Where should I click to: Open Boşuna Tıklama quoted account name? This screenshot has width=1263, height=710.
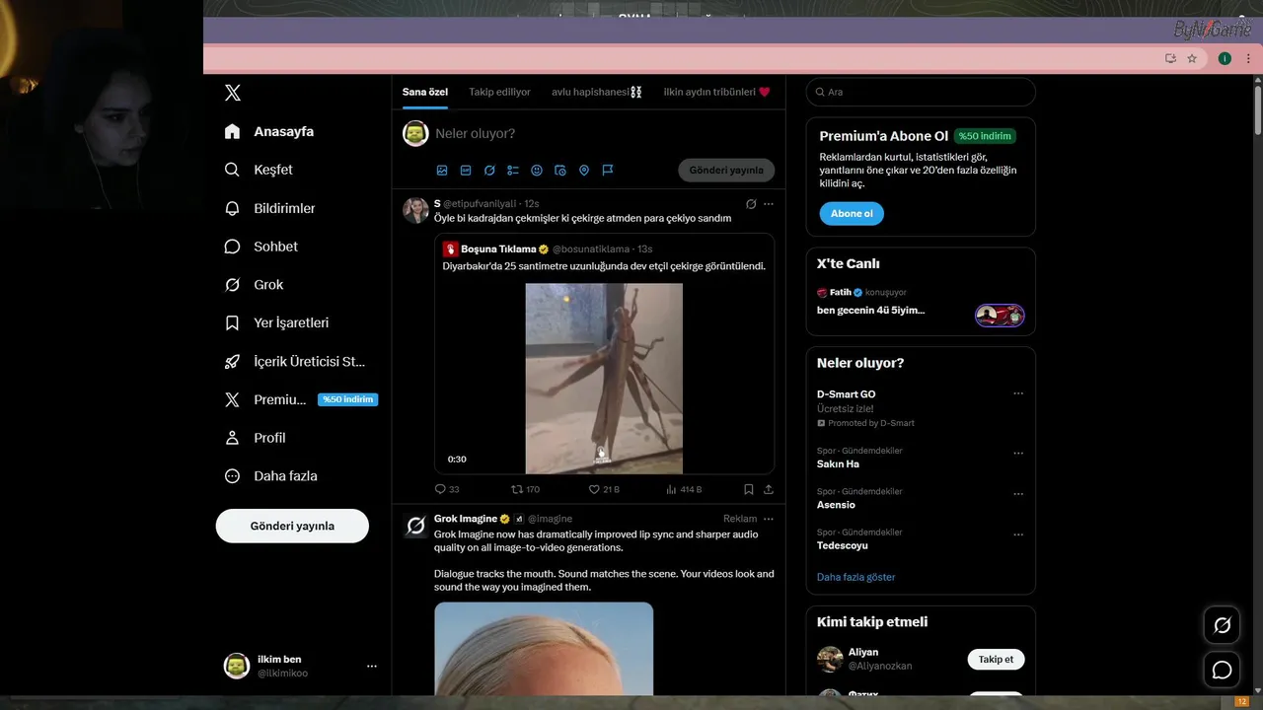tap(498, 248)
